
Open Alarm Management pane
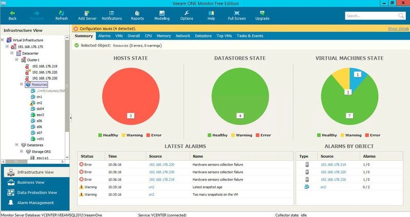pos(36,203)
